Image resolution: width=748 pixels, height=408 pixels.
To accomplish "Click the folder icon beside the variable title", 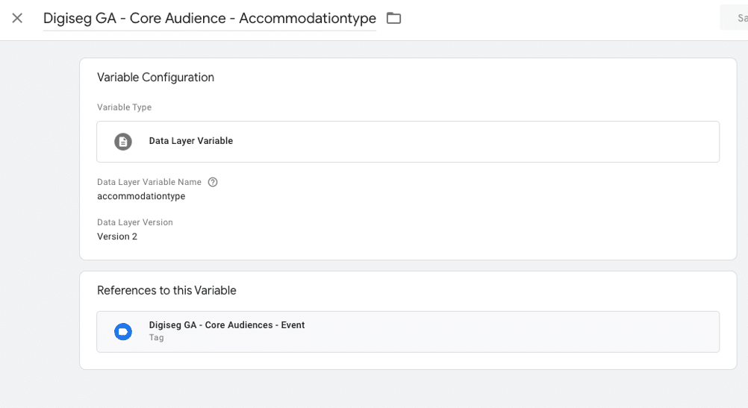I will (x=393, y=18).
